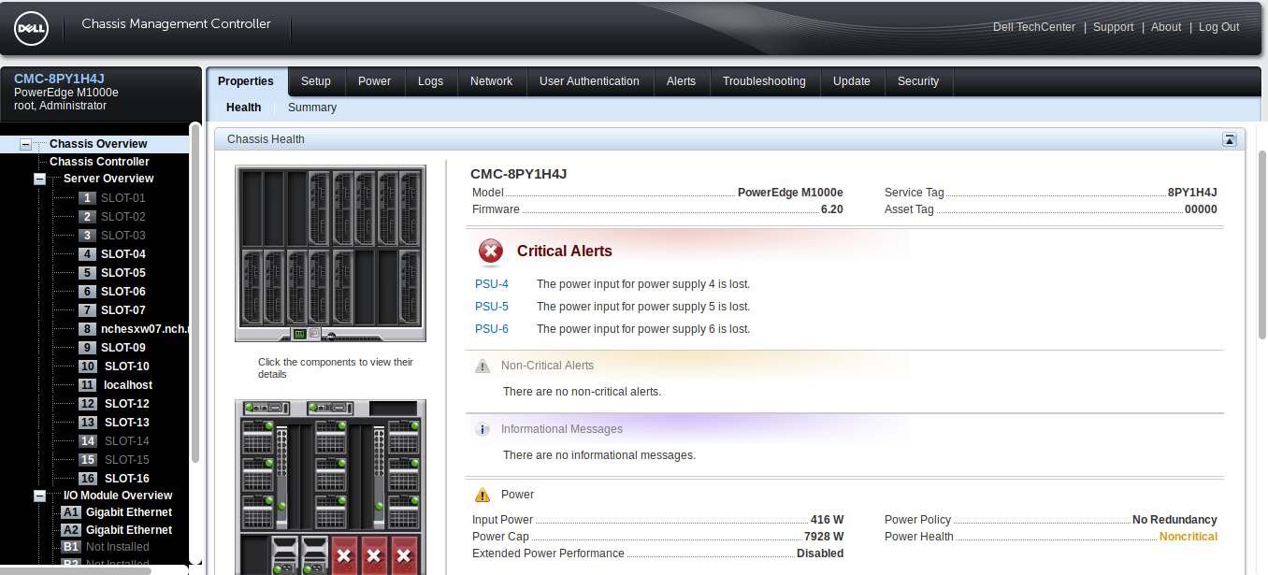The image size is (1268, 575).
Task: Select SLOT-06 in the server tree
Action: [123, 292]
